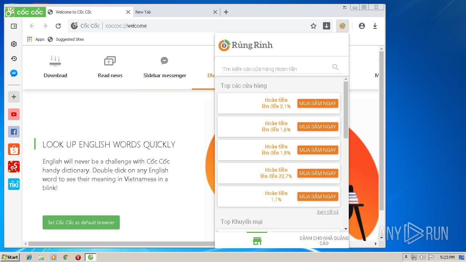
Task: Click the page vertical scrollbar
Action: pyautogui.click(x=382, y=131)
